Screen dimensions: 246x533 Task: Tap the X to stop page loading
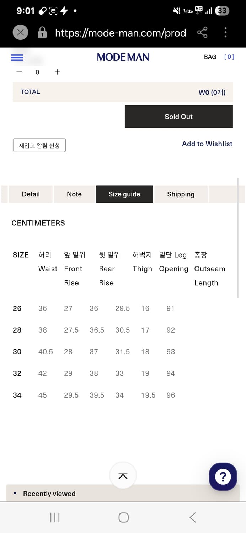20,32
